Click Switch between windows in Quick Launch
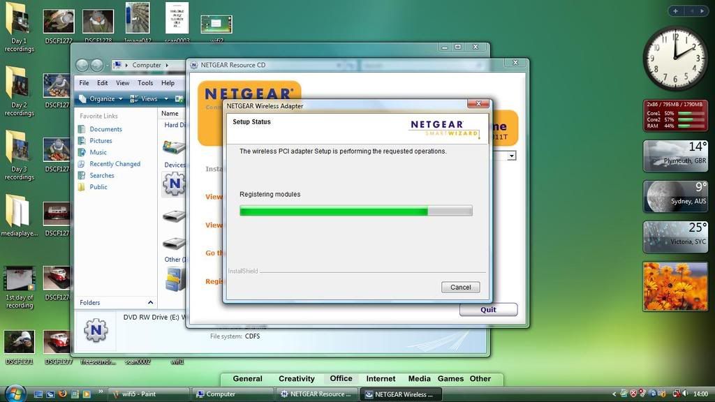This screenshot has height=402, width=715. (50, 394)
